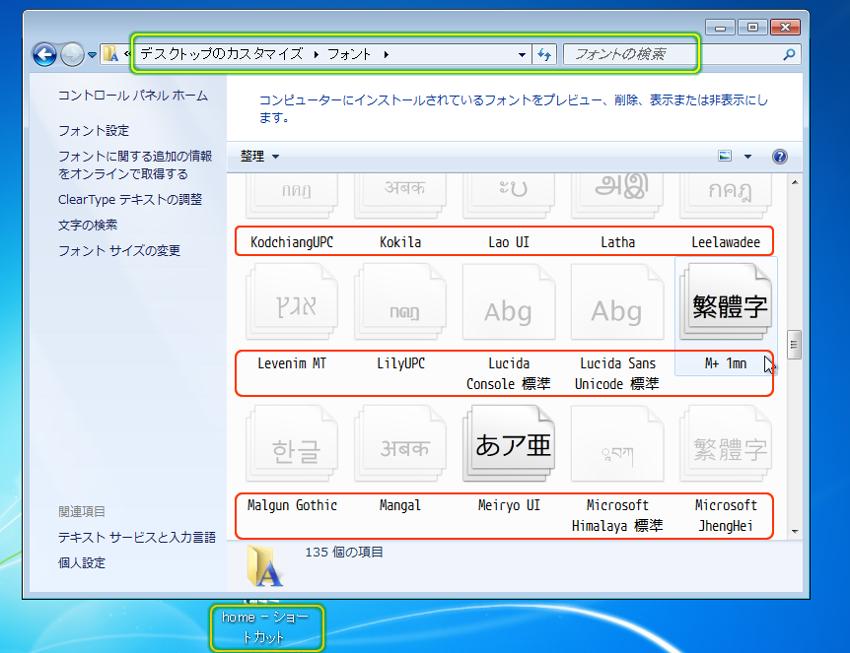Open the address bar history dropdown
Viewport: 850px width, 653px height.
(x=522, y=55)
